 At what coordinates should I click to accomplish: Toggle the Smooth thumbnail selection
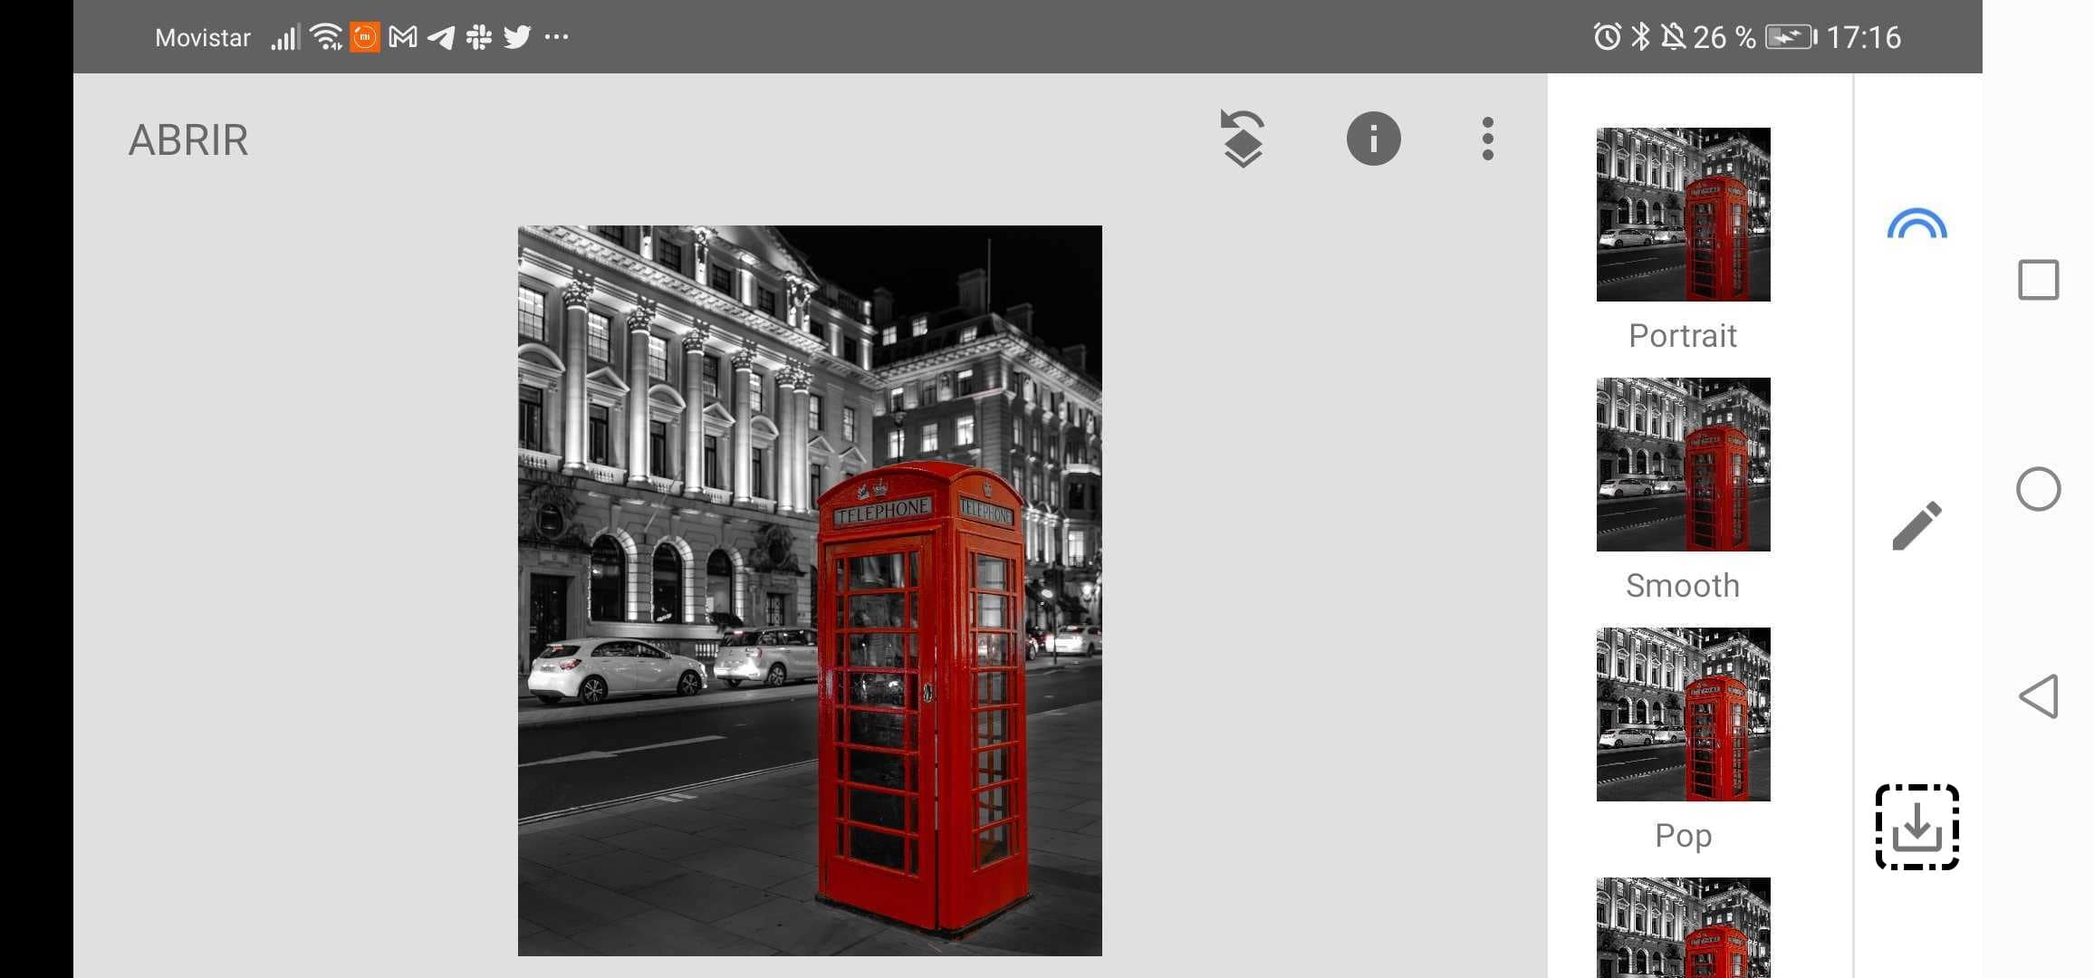(1683, 464)
